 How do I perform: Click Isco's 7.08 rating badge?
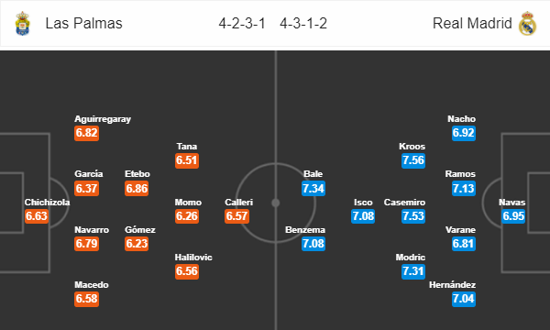click(363, 216)
